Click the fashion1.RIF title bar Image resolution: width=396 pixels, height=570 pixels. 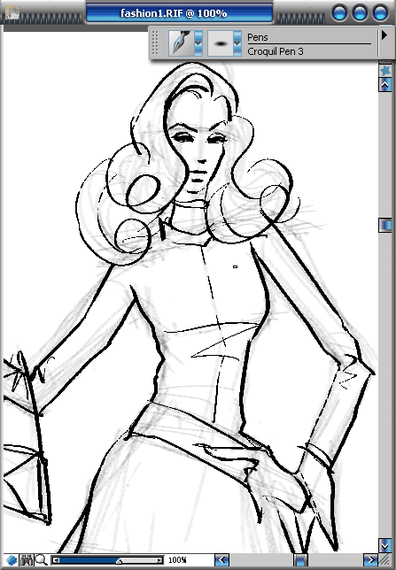(179, 13)
